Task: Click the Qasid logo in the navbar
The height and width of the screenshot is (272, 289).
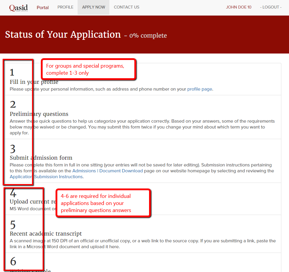Action: (18, 7)
